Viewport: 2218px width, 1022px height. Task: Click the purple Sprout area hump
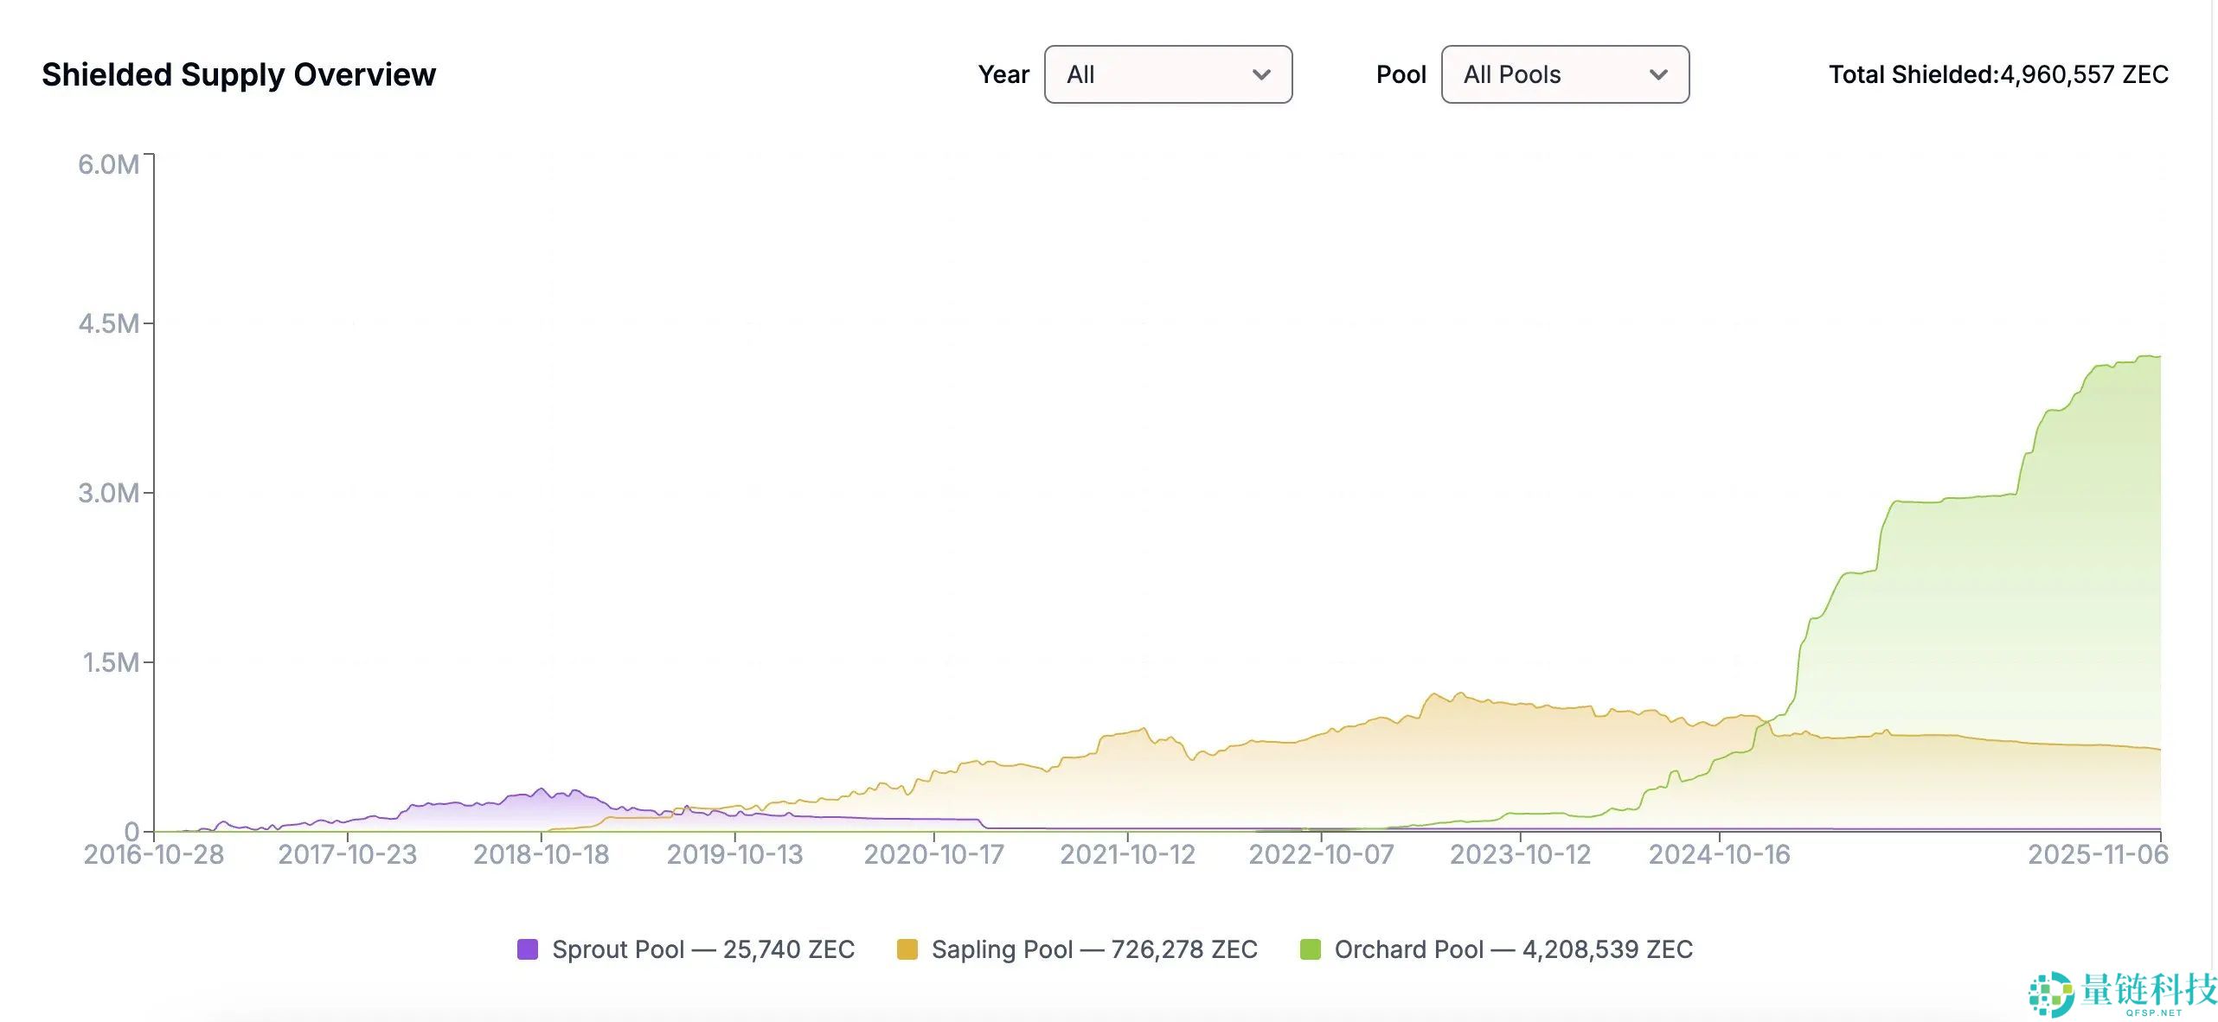pos(536,808)
